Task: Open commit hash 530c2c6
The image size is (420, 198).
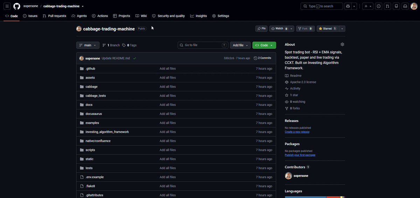Action: [229, 58]
